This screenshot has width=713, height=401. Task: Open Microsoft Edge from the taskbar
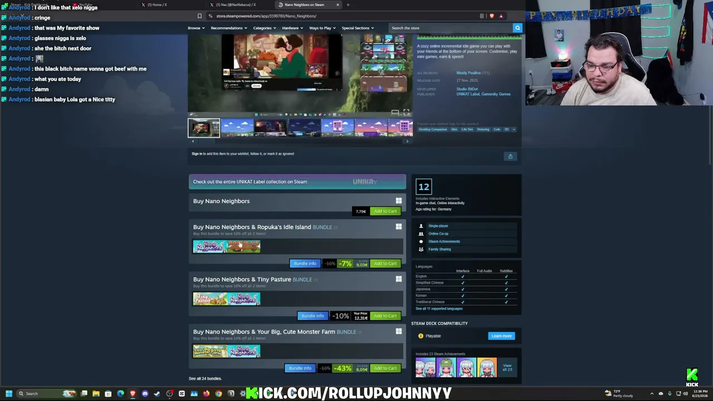pyautogui.click(x=120, y=394)
